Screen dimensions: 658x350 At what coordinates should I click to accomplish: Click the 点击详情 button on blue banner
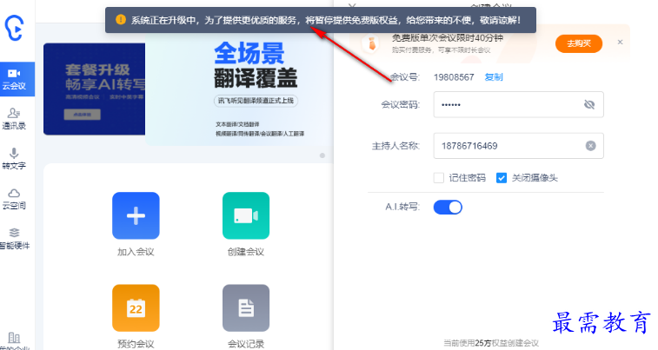coord(83,115)
